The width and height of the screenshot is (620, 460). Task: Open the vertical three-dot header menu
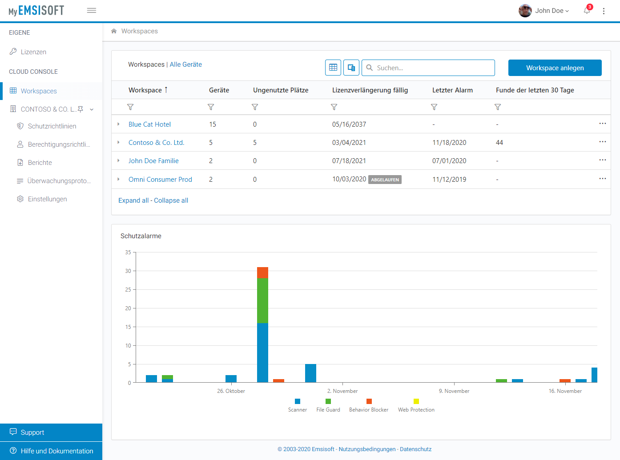click(x=604, y=11)
